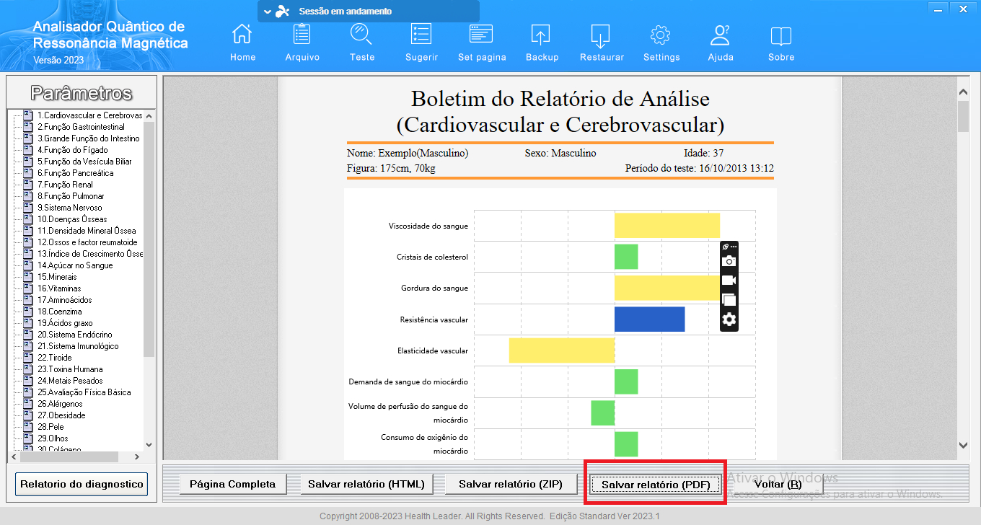The image size is (981, 525).
Task: Select 6.Função Pancreática
Action: click(75, 173)
